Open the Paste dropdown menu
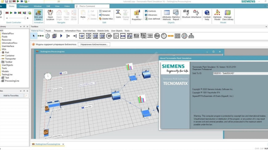The height and width of the screenshot is (150, 268). click(x=83, y=17)
